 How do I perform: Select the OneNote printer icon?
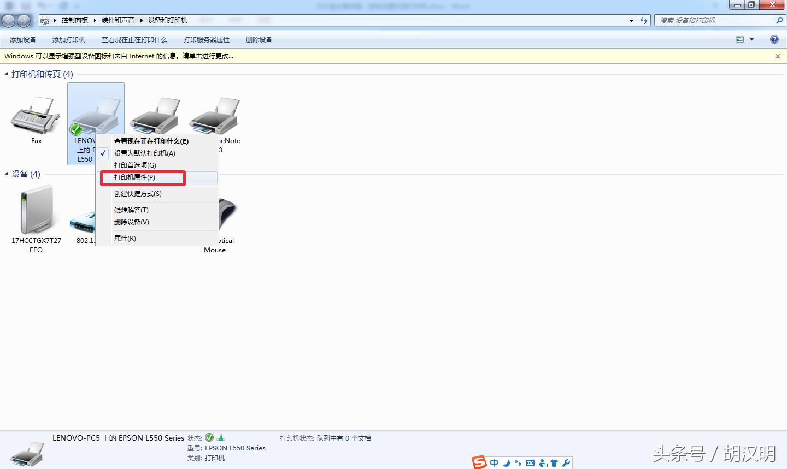(215, 116)
